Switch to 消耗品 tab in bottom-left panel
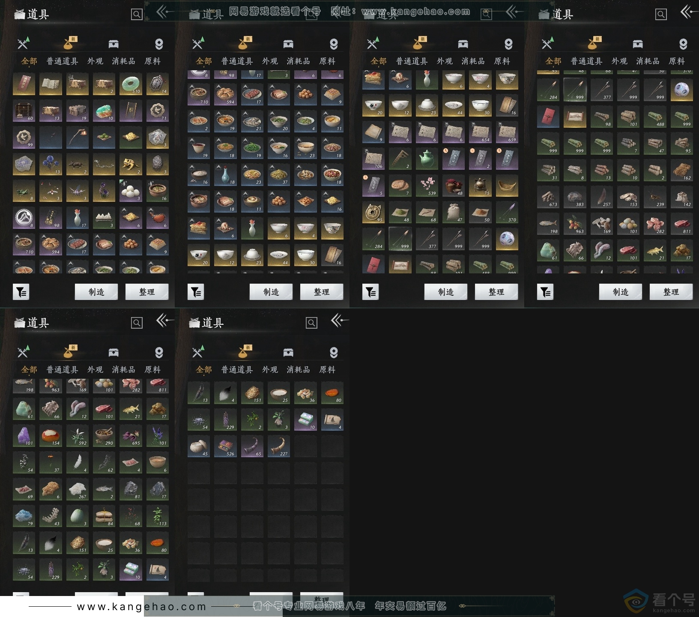 tap(124, 370)
